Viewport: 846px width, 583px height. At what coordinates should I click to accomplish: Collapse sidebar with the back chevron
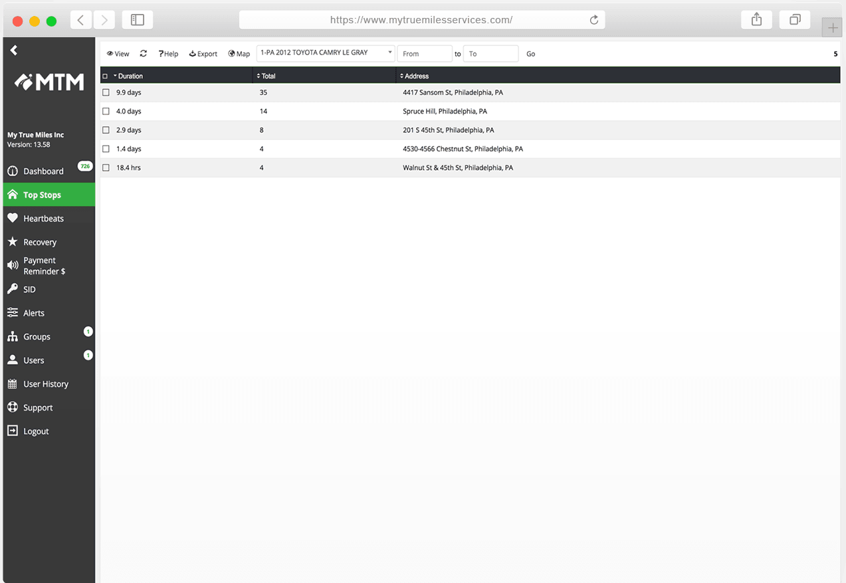coord(14,50)
